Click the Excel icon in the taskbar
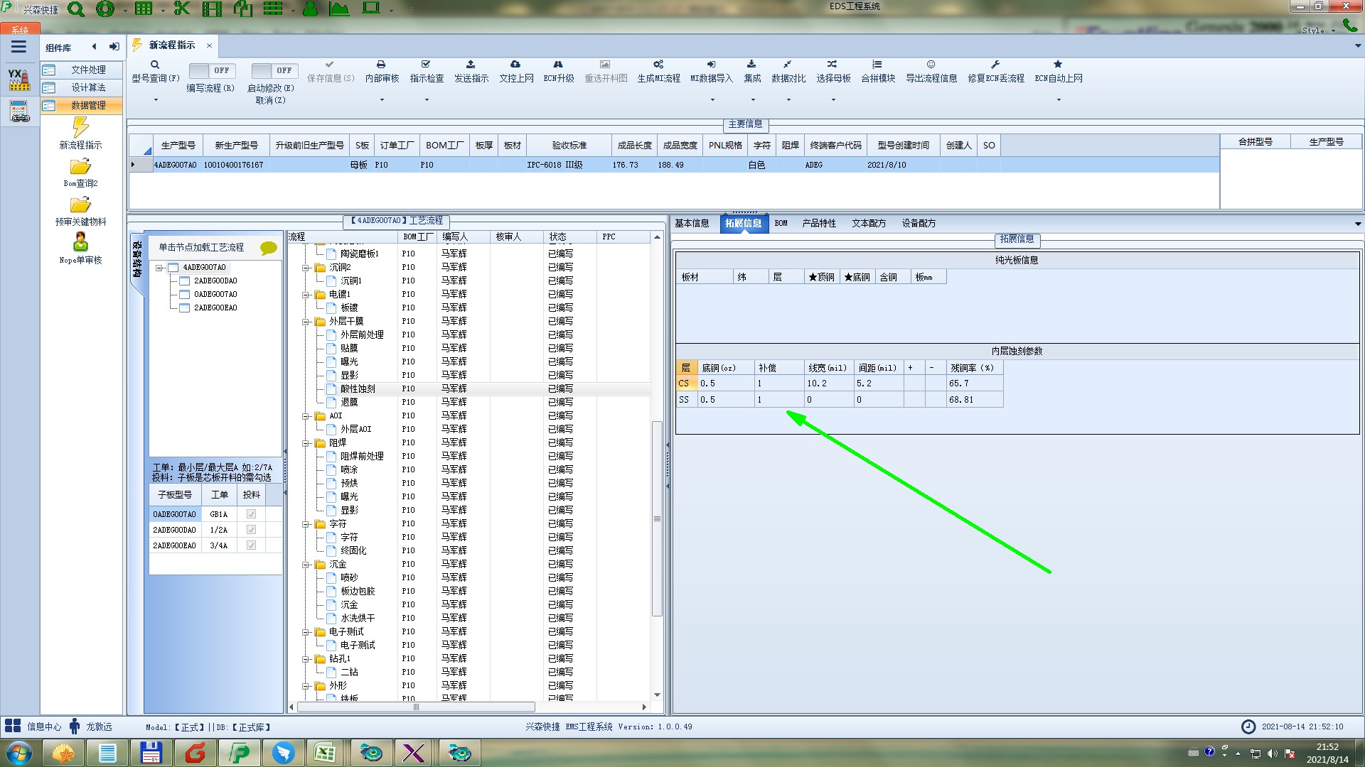The image size is (1365, 767). point(326,752)
